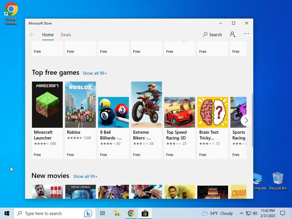Image resolution: width=292 pixels, height=219 pixels.
Task: Open the Extreme Bikers artwork
Action: pos(147,105)
